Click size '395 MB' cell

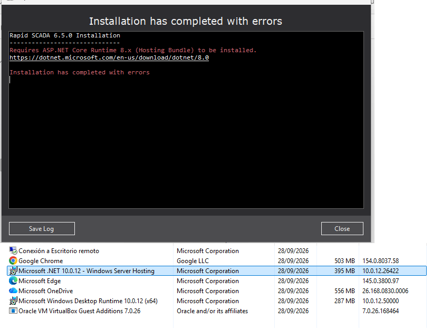click(x=344, y=271)
